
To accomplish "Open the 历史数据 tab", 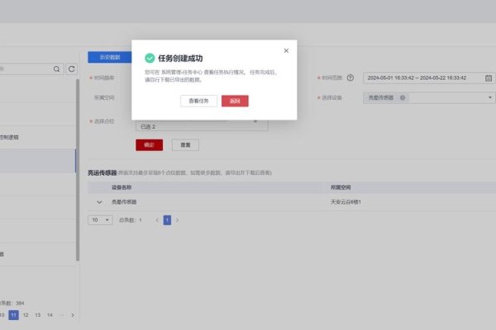I will pyautogui.click(x=110, y=57).
